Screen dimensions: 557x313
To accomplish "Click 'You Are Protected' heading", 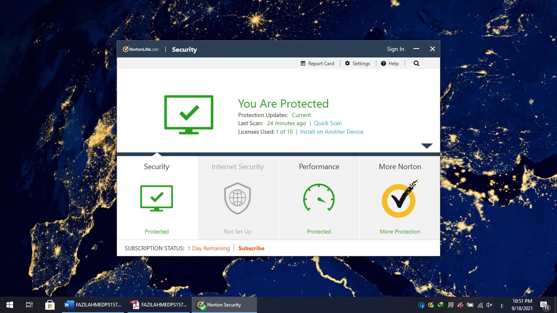I will point(283,104).
